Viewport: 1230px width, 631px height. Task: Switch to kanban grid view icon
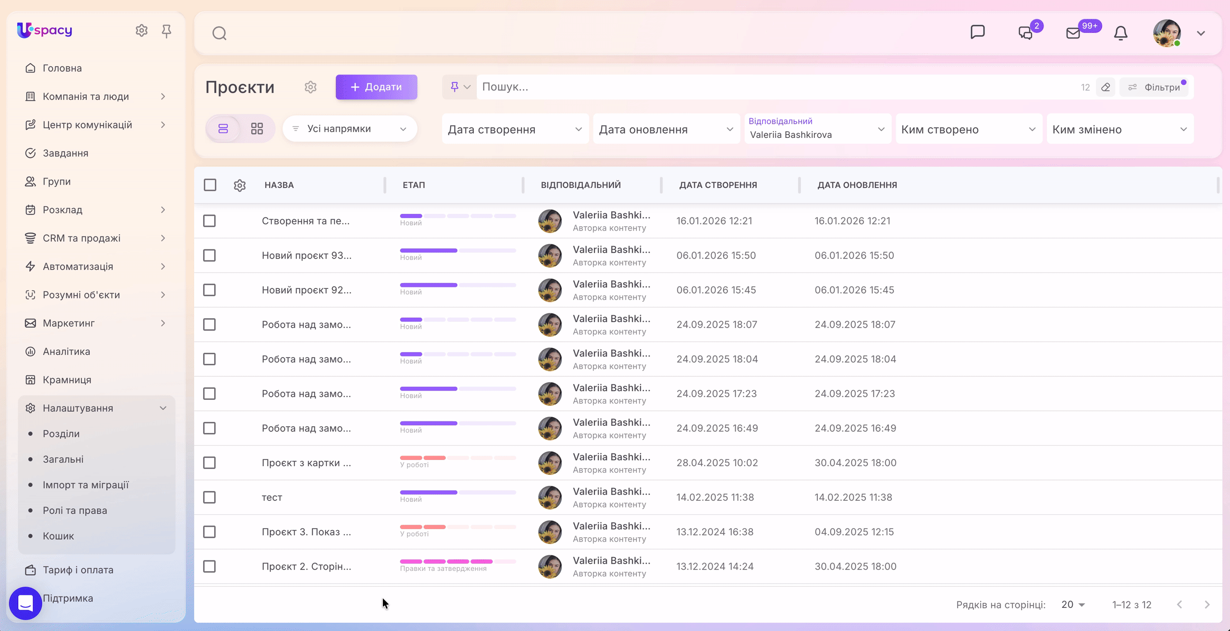(x=257, y=129)
